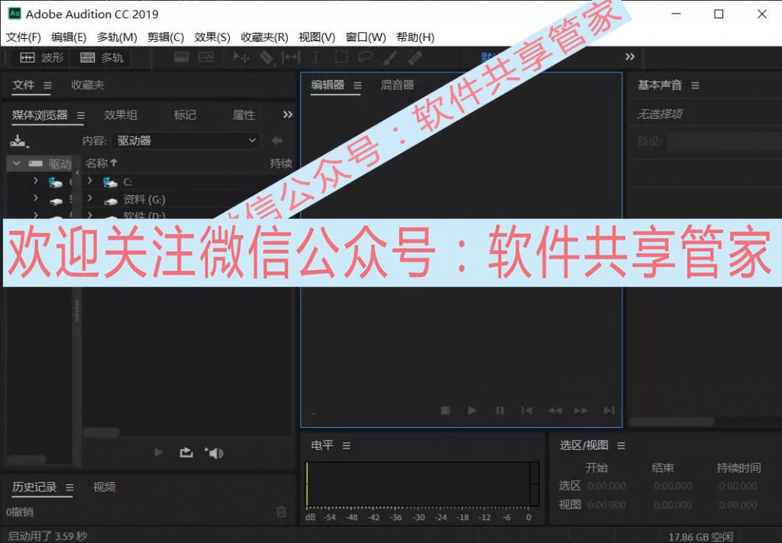Screen dimensions: 782x543
Task: Toggle loop playback in media browser
Action: pyautogui.click(x=186, y=452)
